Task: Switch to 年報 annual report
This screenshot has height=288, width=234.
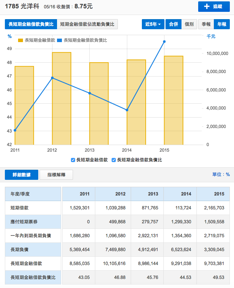Action: click(221, 24)
